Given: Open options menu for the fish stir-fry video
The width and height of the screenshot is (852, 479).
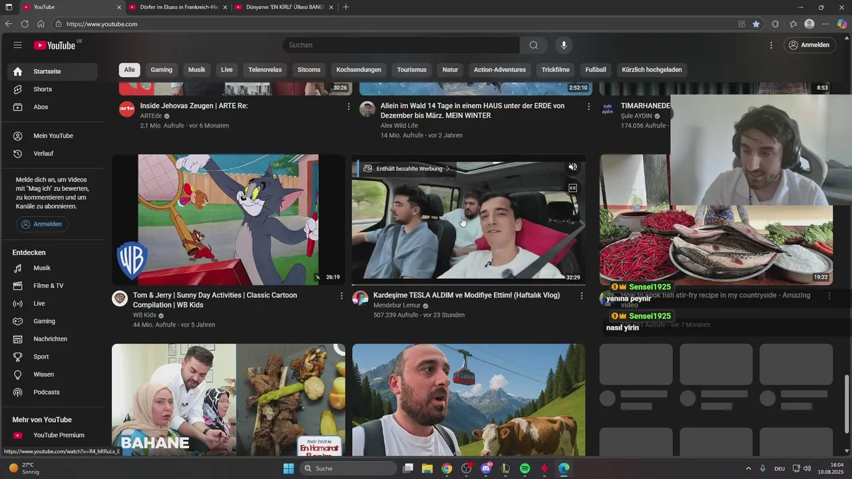Looking at the screenshot, I should pyautogui.click(x=829, y=296).
